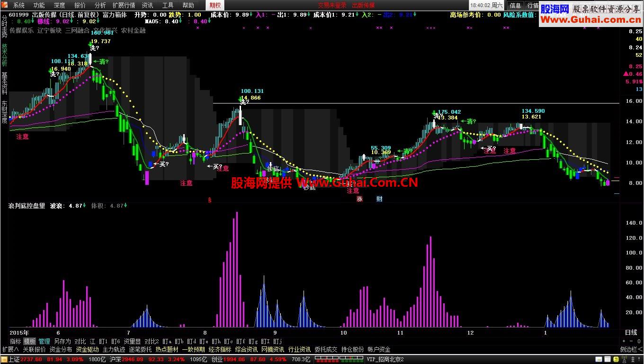Click the 三网融合 sector tag
Image resolution: width=644 pixels, height=364 pixels.
[77, 30]
